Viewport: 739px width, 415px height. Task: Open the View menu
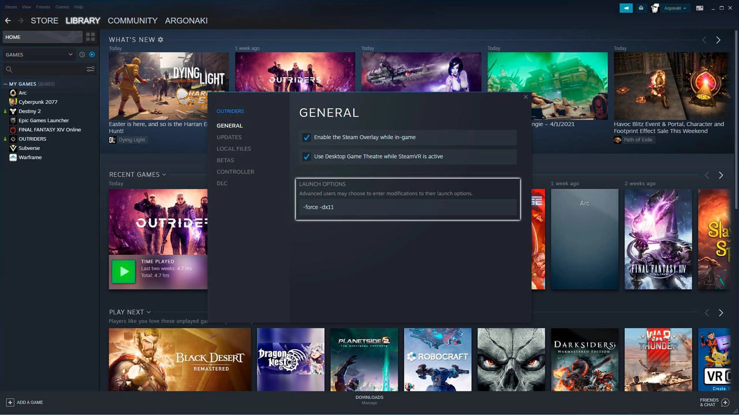click(27, 7)
